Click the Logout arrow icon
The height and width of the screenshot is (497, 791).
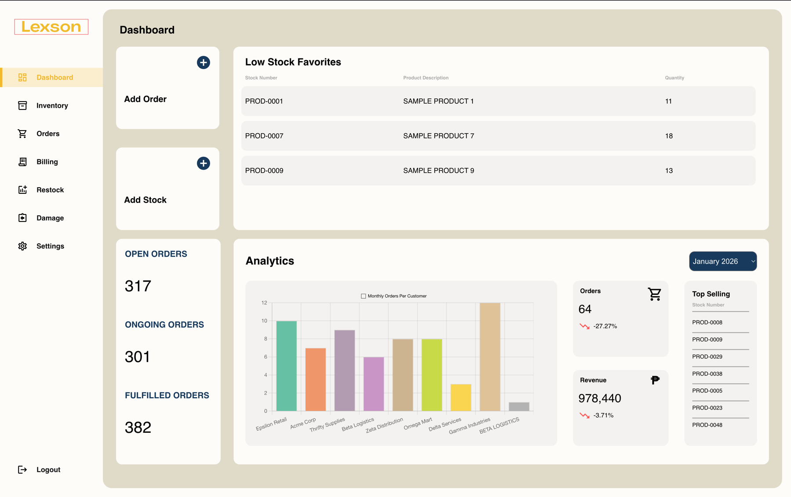[22, 469]
